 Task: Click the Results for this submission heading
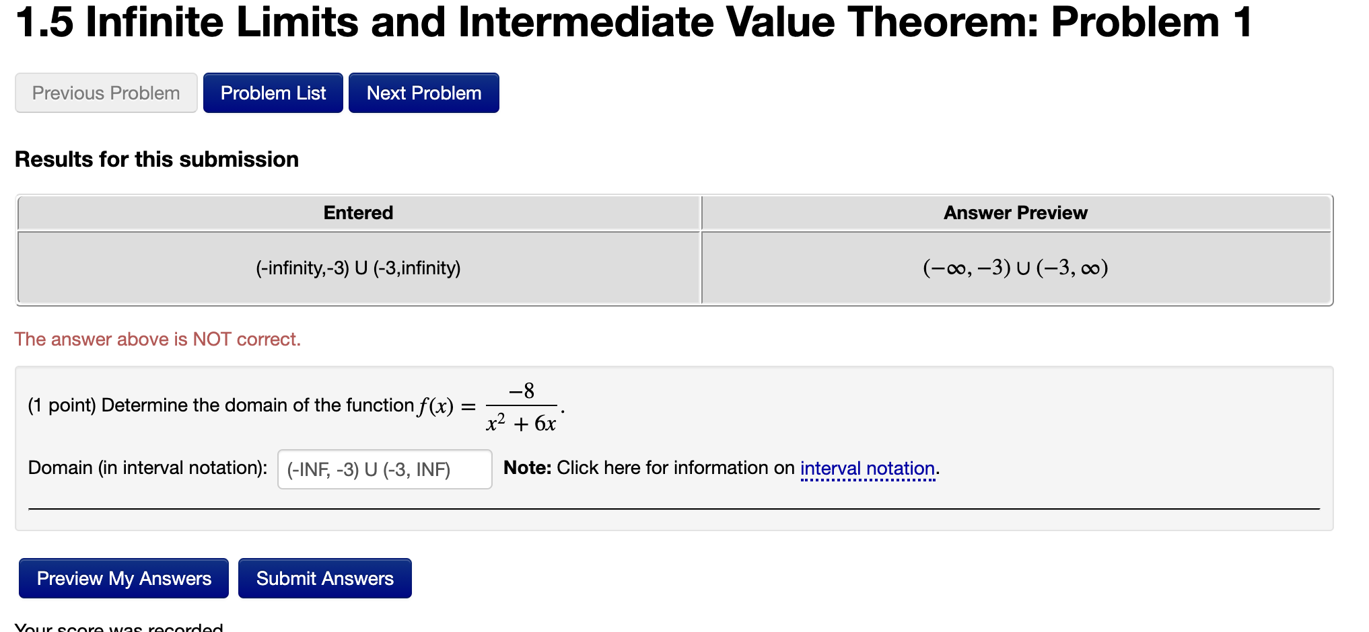coord(157,159)
